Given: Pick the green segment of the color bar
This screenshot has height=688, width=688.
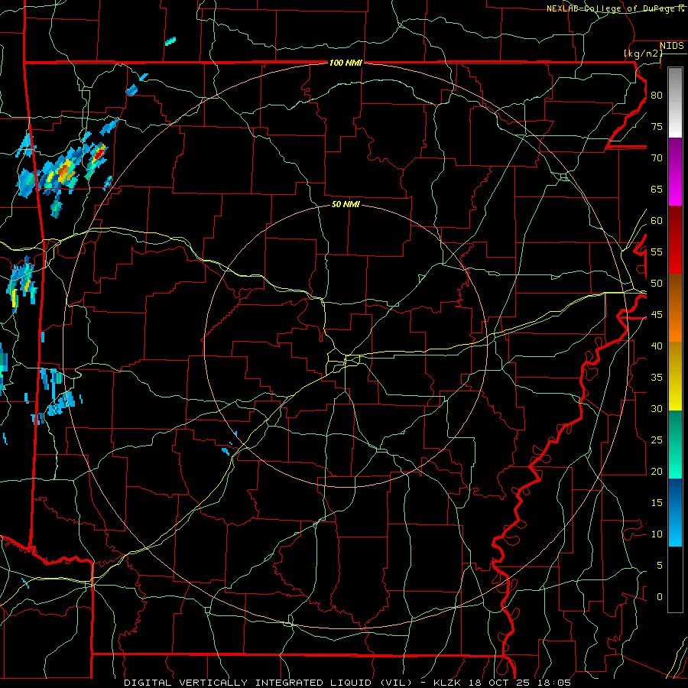Looking at the screenshot, I should pos(675,444).
